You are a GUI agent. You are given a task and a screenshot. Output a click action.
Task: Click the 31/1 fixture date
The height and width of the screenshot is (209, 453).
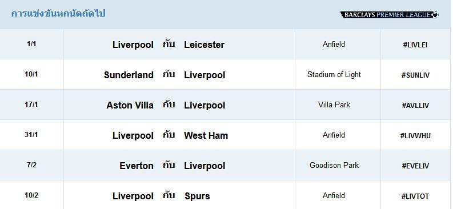pyautogui.click(x=31, y=135)
